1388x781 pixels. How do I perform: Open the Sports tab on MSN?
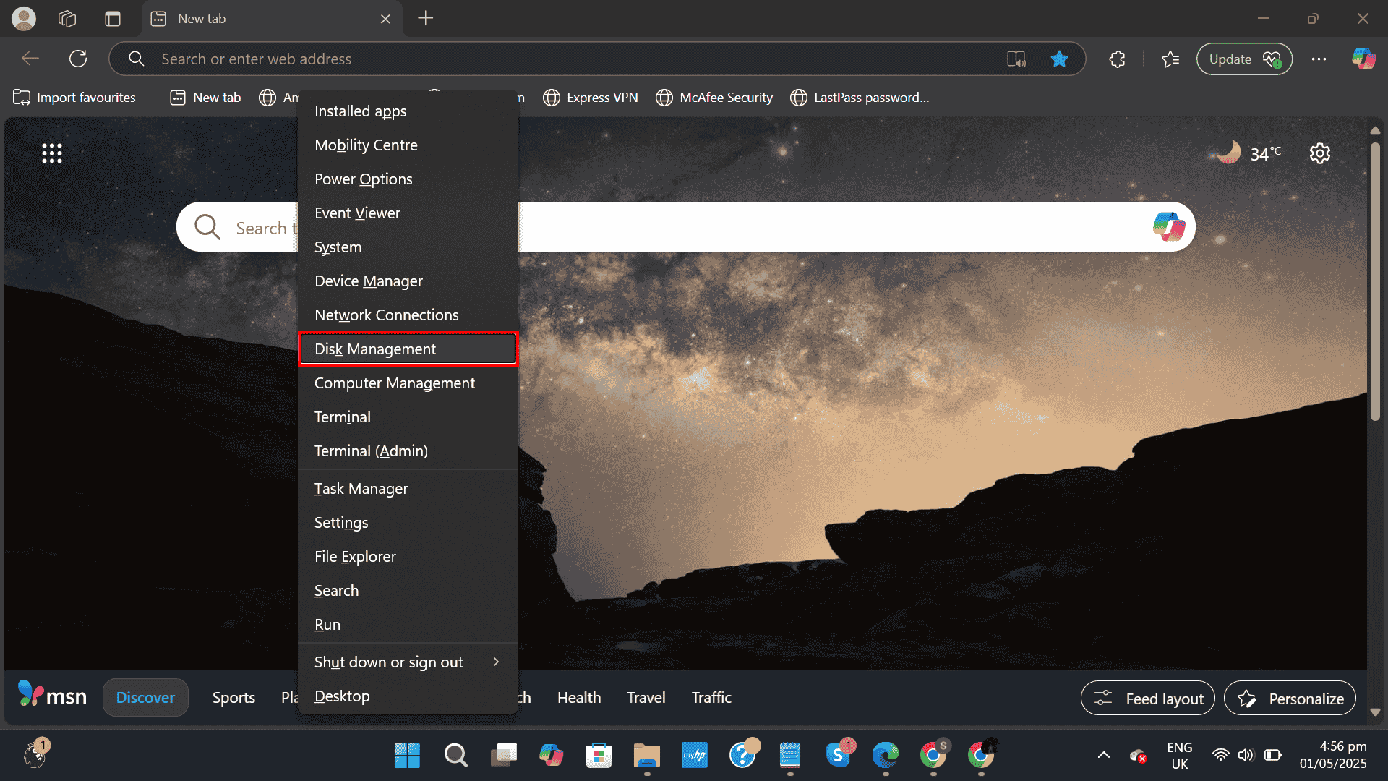point(234,697)
